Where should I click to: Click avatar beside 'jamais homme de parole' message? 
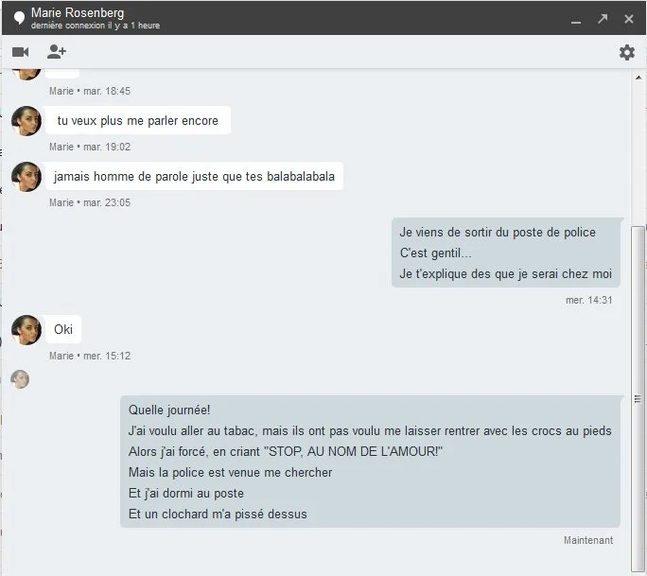click(x=26, y=177)
